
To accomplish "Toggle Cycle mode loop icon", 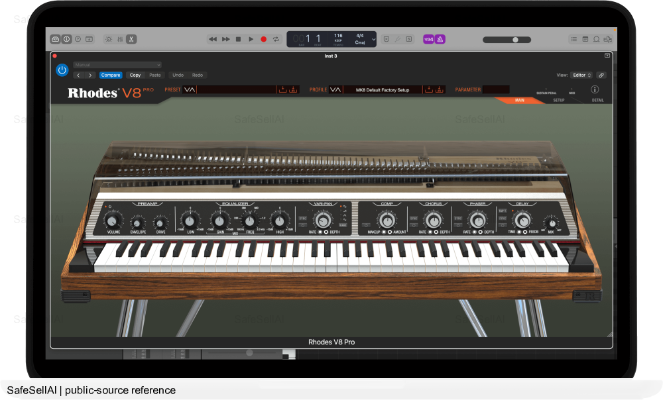I will point(276,39).
